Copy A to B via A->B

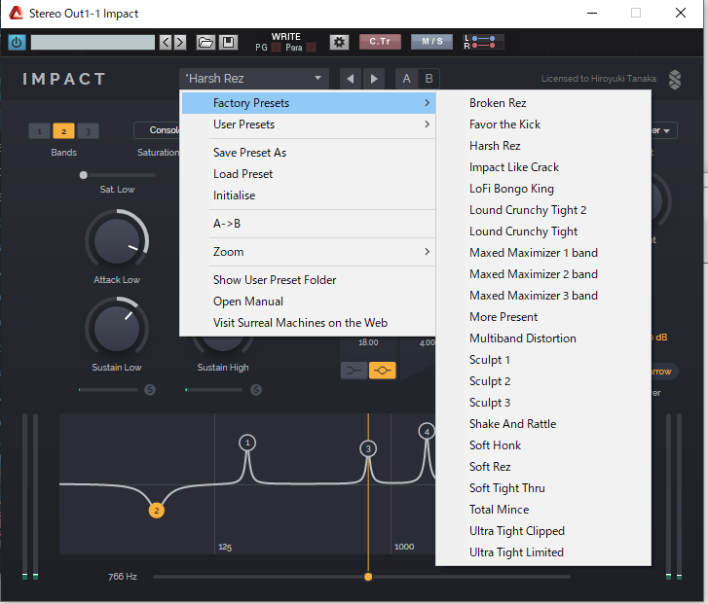309,224
